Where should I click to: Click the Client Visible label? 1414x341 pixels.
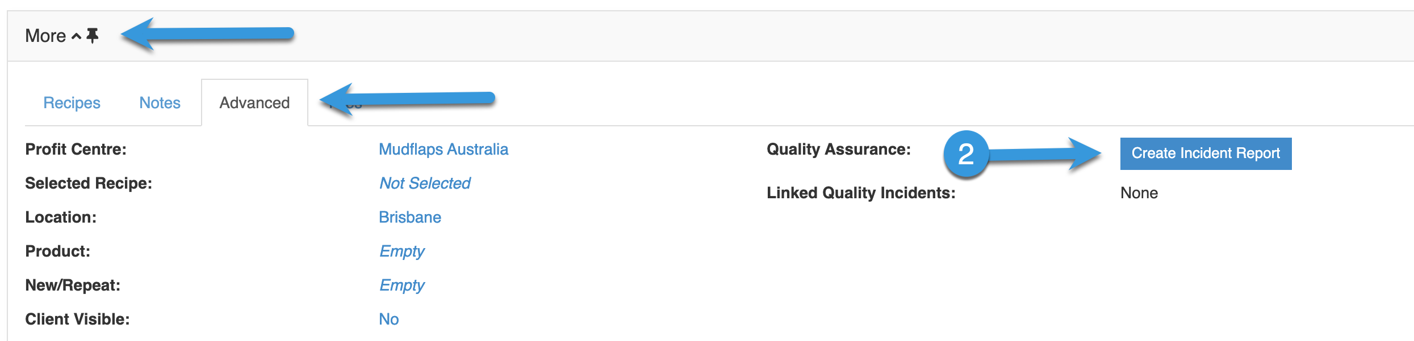pos(77,319)
